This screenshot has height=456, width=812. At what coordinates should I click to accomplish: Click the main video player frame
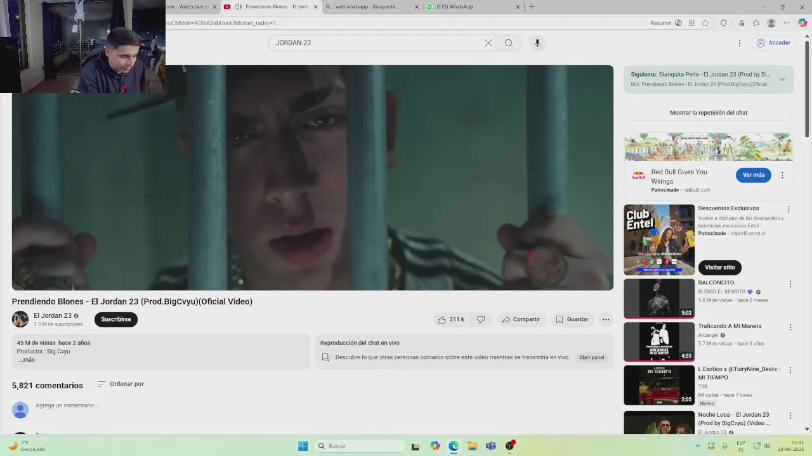point(313,177)
